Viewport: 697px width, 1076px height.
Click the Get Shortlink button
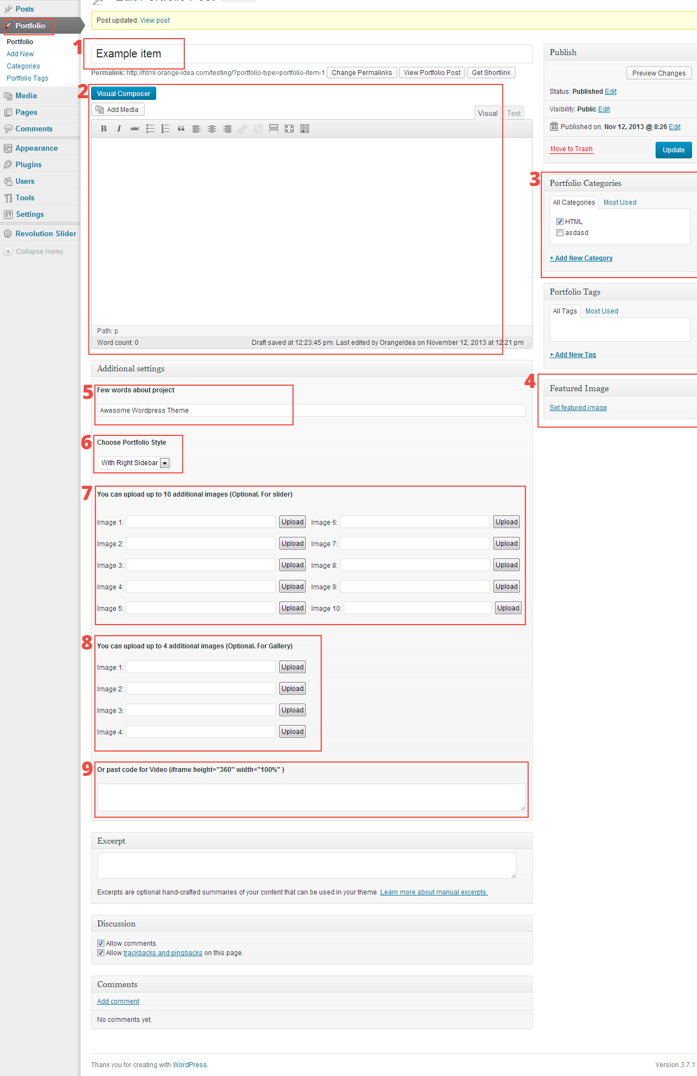click(x=491, y=73)
